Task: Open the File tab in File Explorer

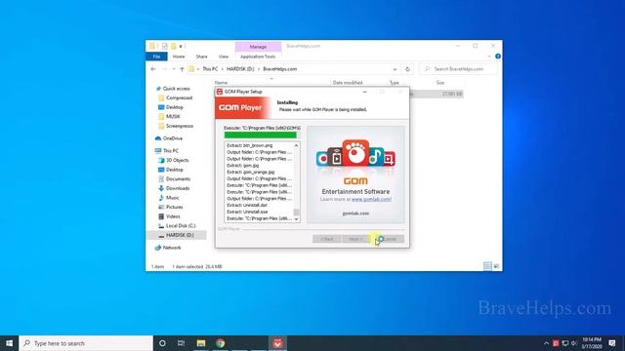Action: click(x=156, y=57)
